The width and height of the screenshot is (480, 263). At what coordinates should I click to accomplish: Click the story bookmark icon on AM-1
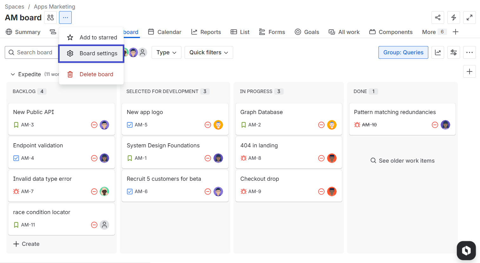point(130,158)
